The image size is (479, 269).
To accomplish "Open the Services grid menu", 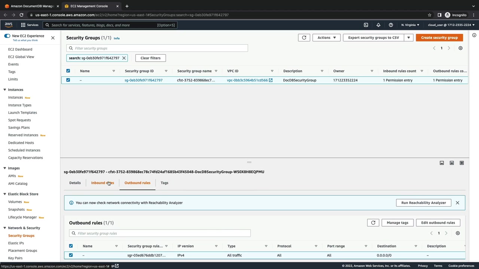I will pyautogui.click(x=30, y=25).
